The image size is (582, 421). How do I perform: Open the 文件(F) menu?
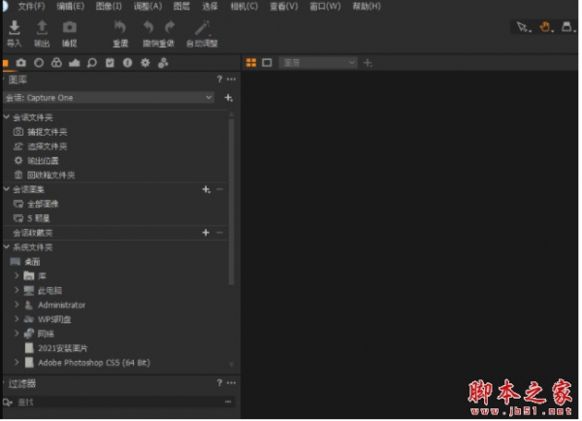click(x=32, y=7)
